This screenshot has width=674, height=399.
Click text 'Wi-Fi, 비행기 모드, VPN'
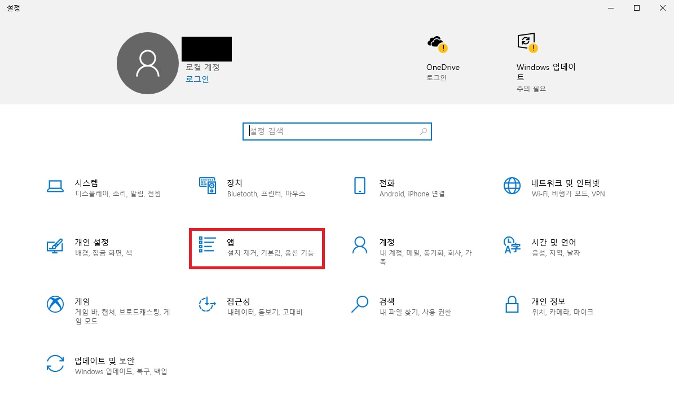pos(569,194)
